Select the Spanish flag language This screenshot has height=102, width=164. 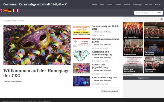[x=6, y=10]
